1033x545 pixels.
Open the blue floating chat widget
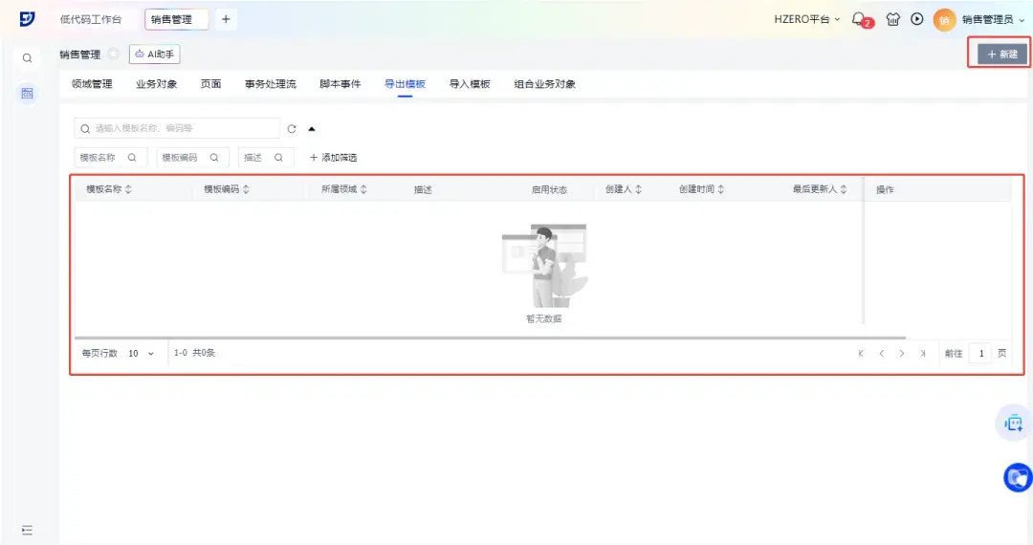(1018, 477)
